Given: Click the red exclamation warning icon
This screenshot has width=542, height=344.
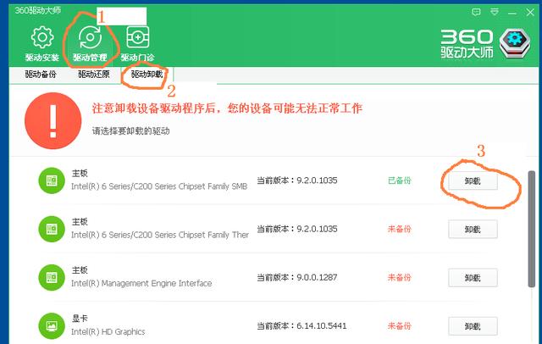Looking at the screenshot, I should [53, 120].
